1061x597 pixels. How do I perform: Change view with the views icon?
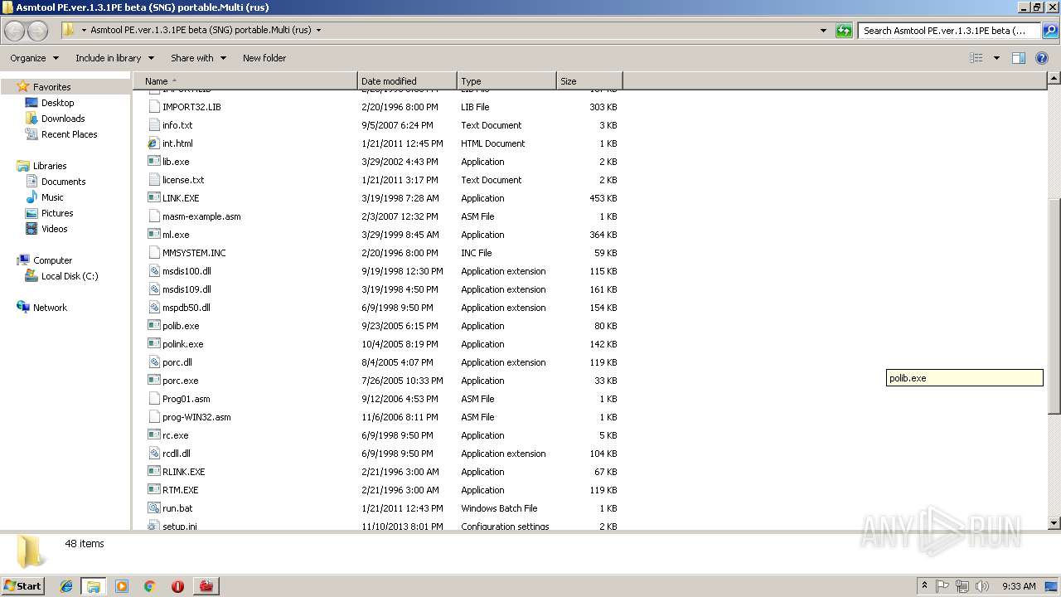click(x=976, y=58)
